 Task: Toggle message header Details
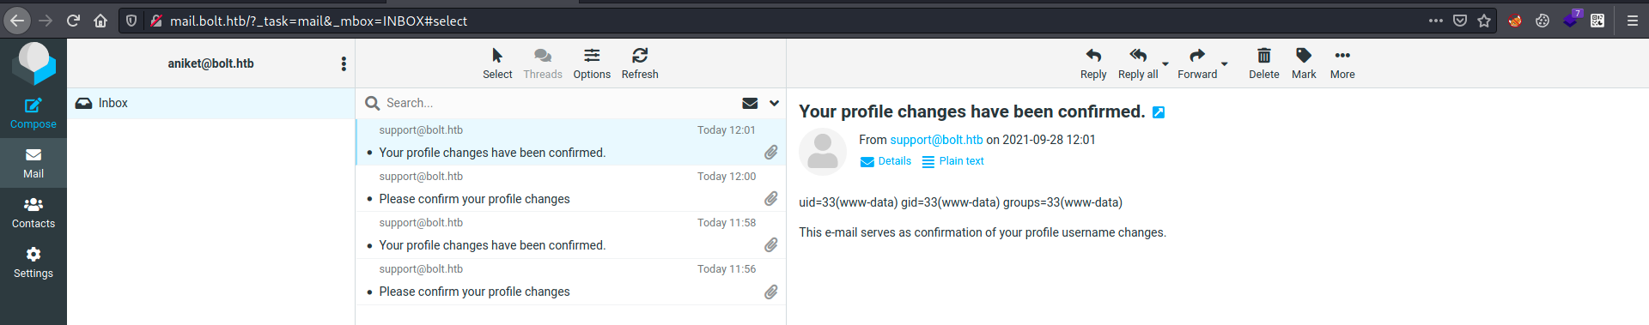click(885, 161)
